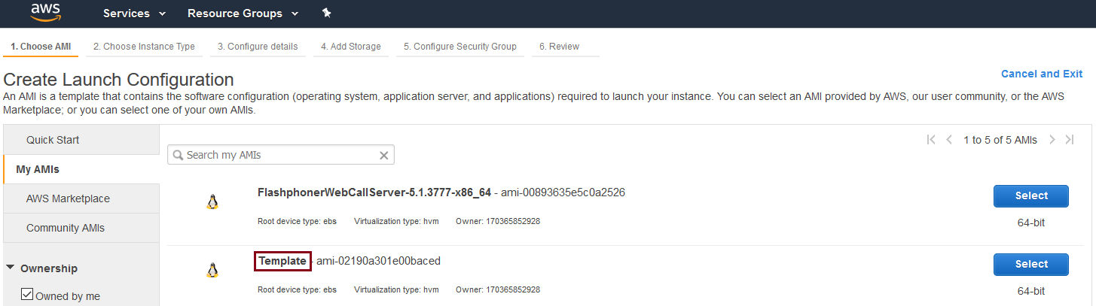Screen dimensions: 1096x306
Task: Click Cancel and Exit link
Action: coord(1041,74)
